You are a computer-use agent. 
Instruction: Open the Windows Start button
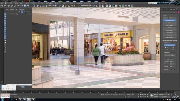click(3, 100)
